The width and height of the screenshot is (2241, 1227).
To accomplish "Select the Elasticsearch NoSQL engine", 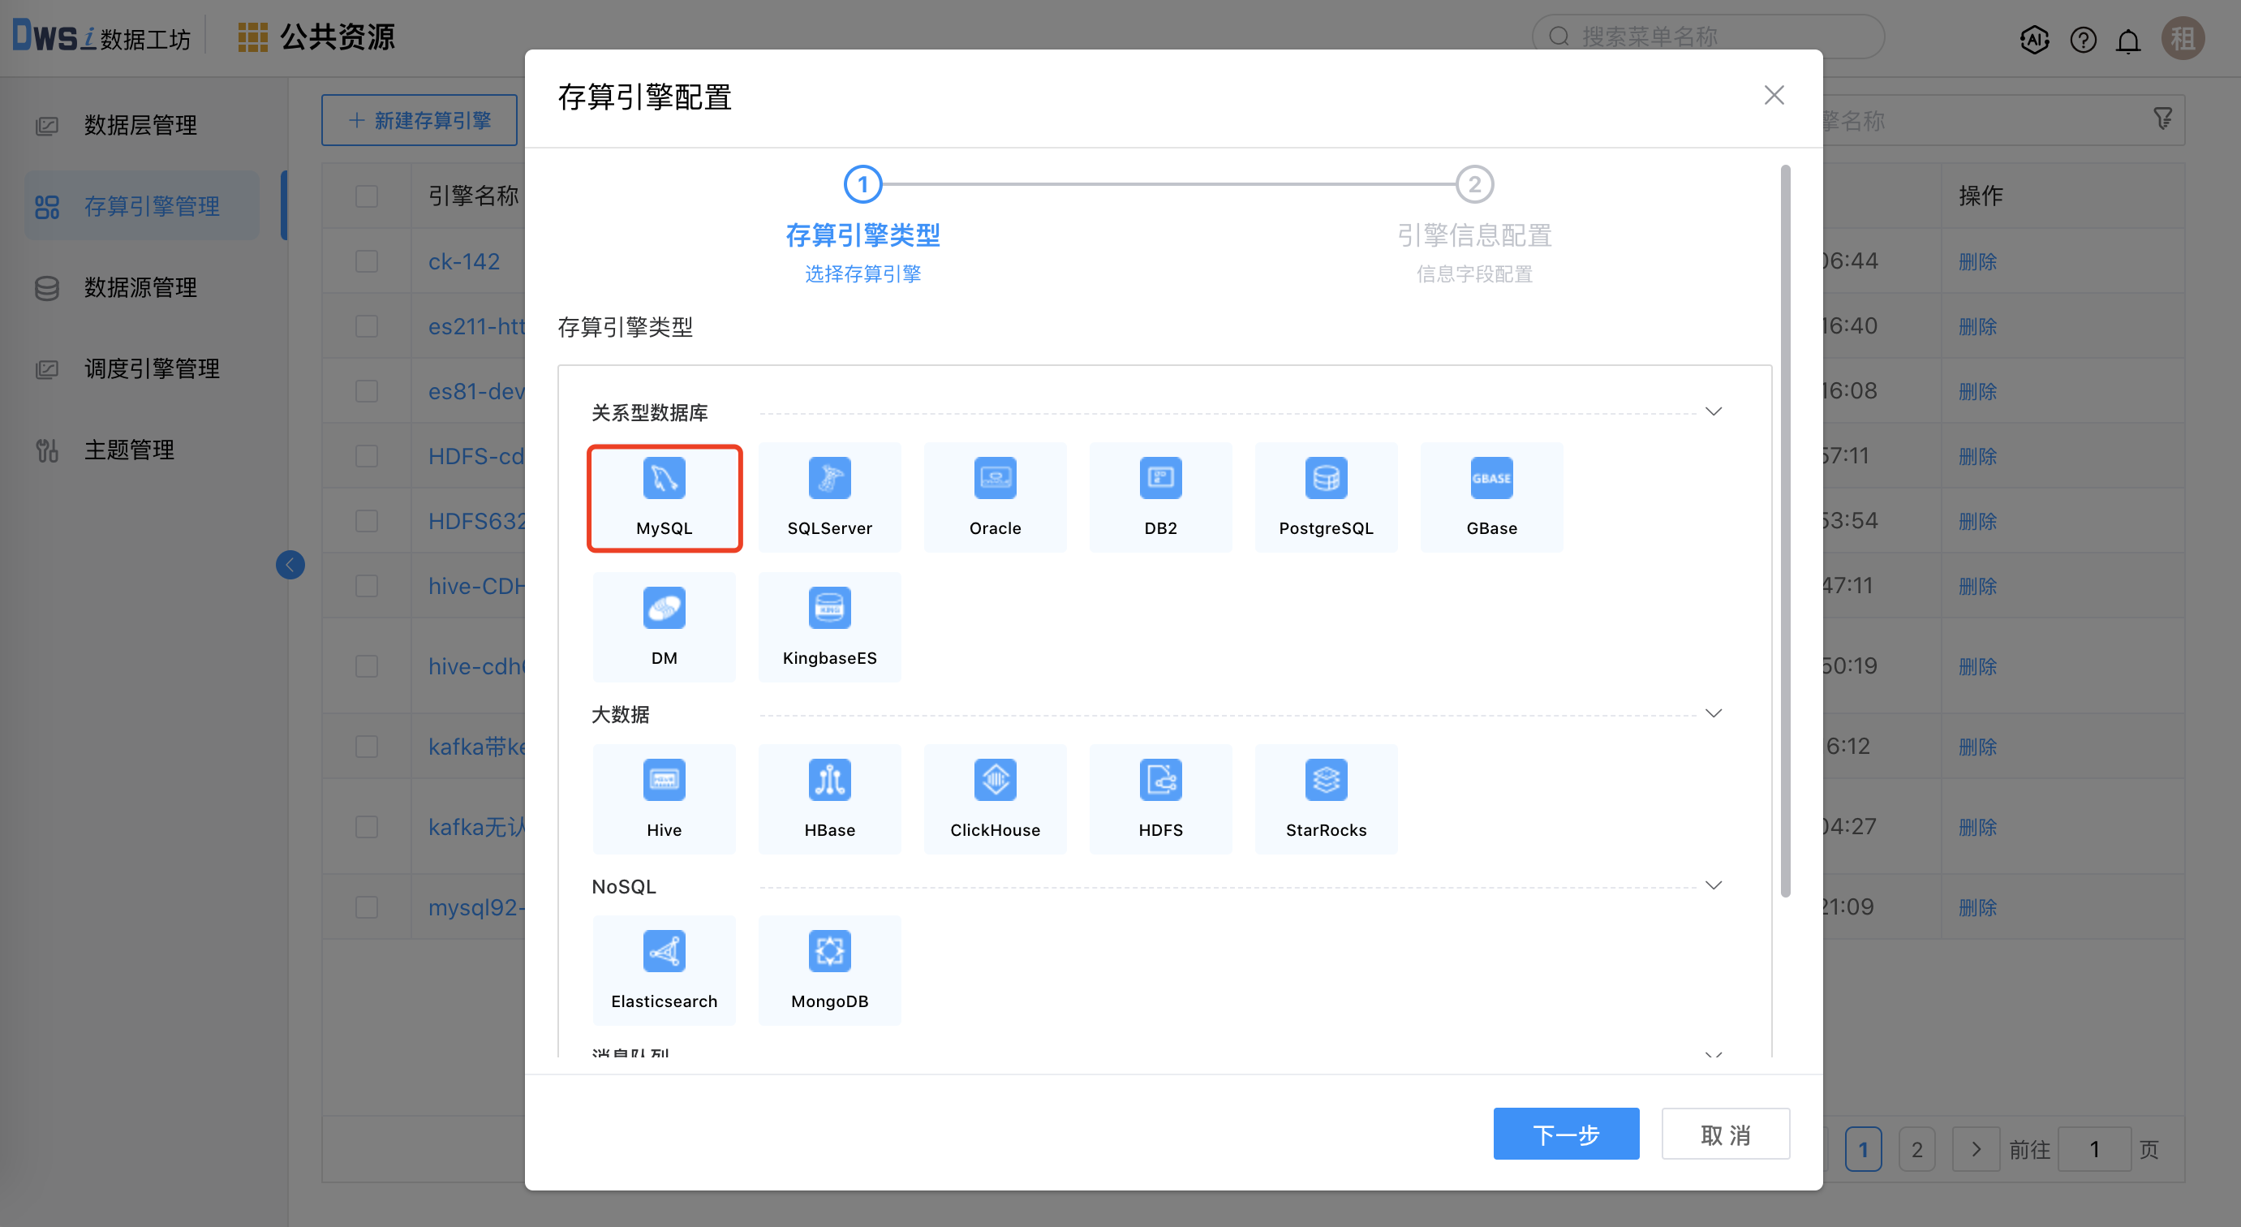I will [664, 970].
